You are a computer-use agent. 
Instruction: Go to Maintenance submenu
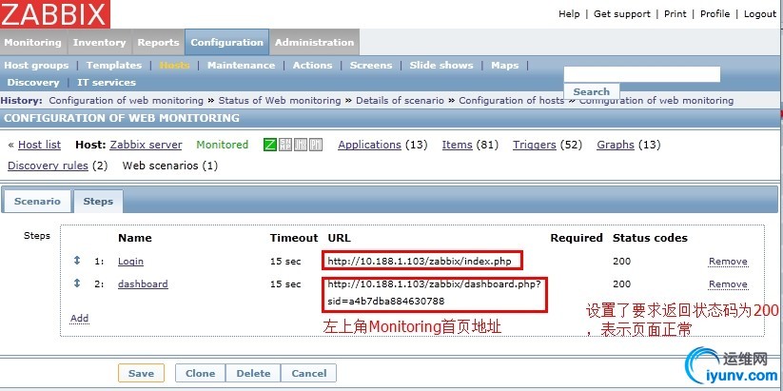(x=242, y=66)
